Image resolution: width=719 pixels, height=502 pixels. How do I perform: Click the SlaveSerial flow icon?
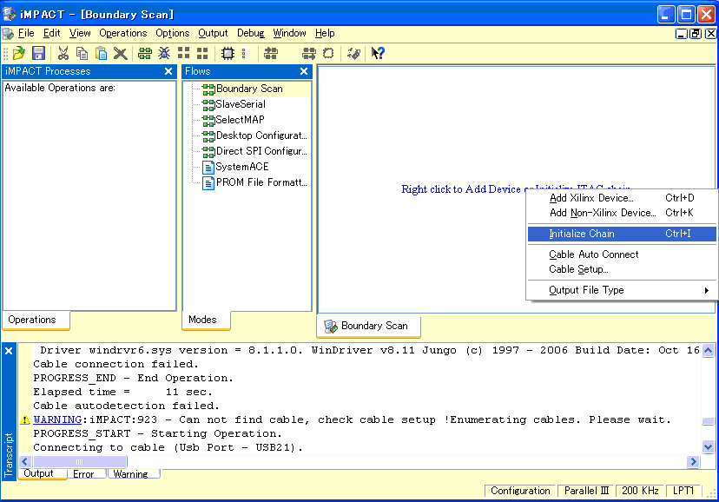pos(208,104)
